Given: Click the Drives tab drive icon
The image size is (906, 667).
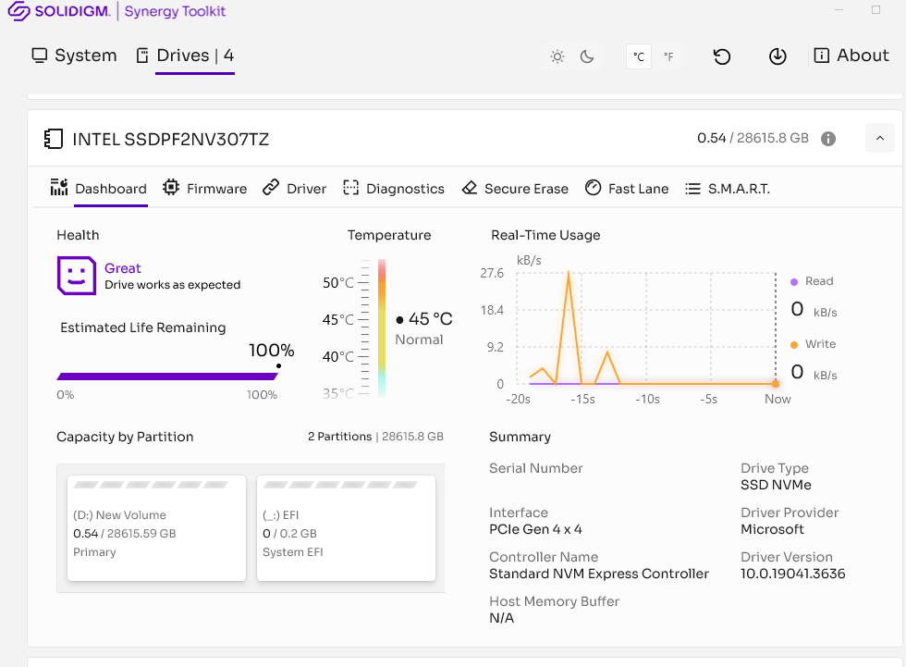Looking at the screenshot, I should pyautogui.click(x=142, y=56).
